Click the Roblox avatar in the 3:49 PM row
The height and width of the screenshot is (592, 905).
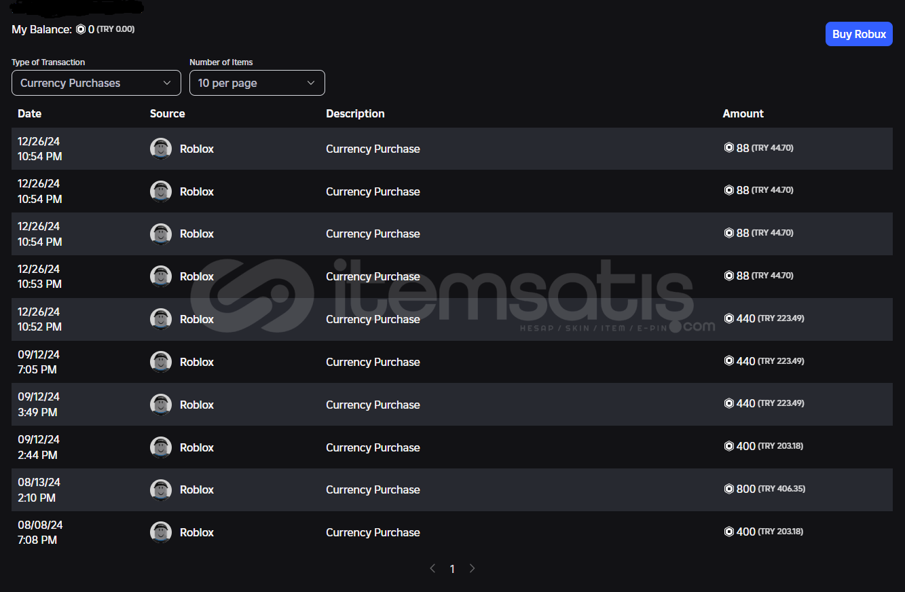(x=161, y=405)
